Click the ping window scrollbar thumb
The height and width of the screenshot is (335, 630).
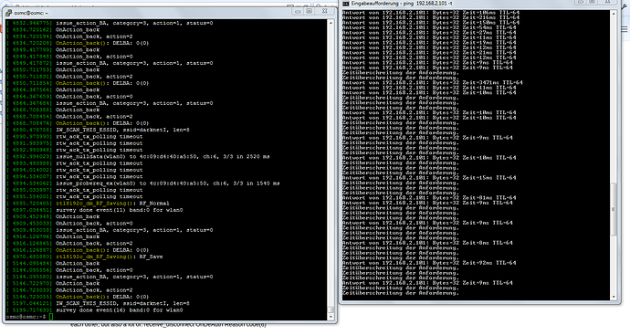point(614,209)
